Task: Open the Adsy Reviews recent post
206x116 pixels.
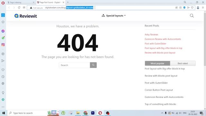Action: click(151, 34)
